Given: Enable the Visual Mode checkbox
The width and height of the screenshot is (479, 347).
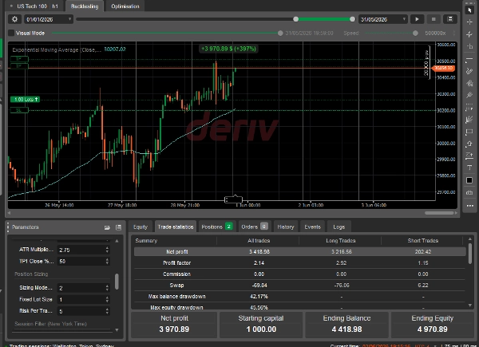Looking at the screenshot, I should tap(11, 33).
